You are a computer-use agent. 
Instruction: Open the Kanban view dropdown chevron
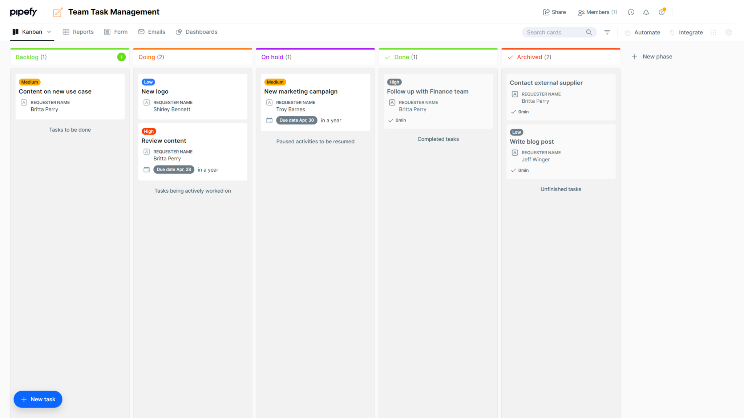(49, 32)
